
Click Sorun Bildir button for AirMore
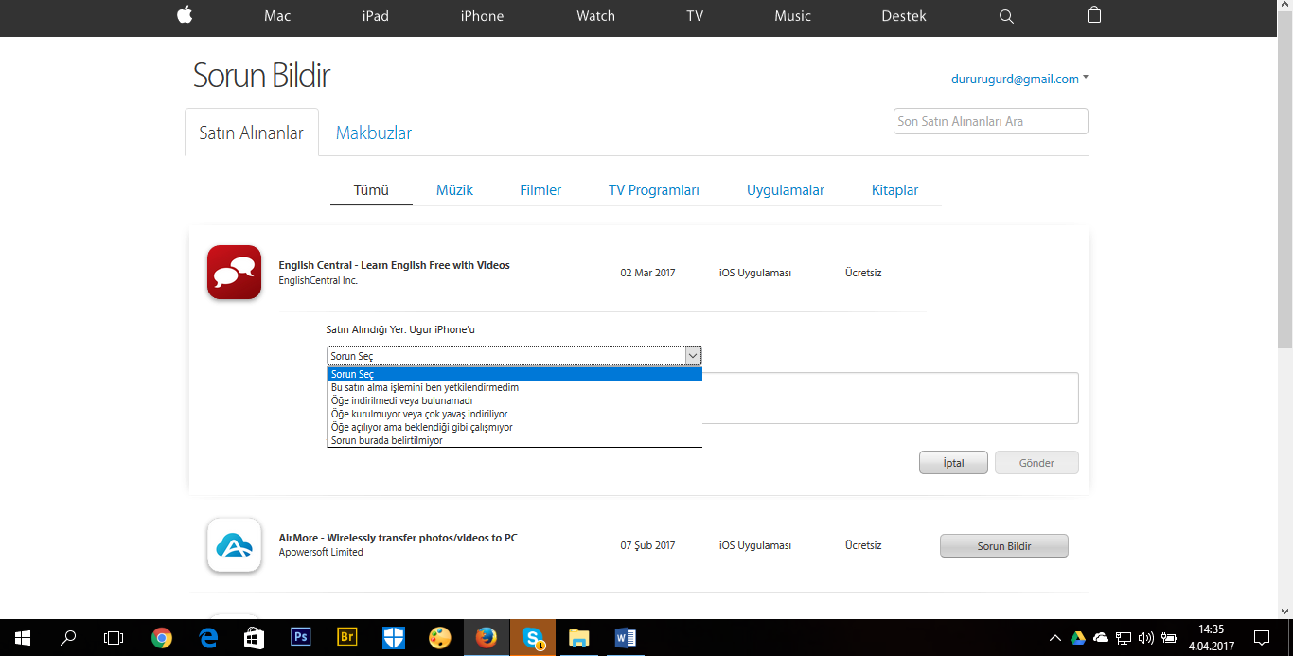(x=1003, y=546)
